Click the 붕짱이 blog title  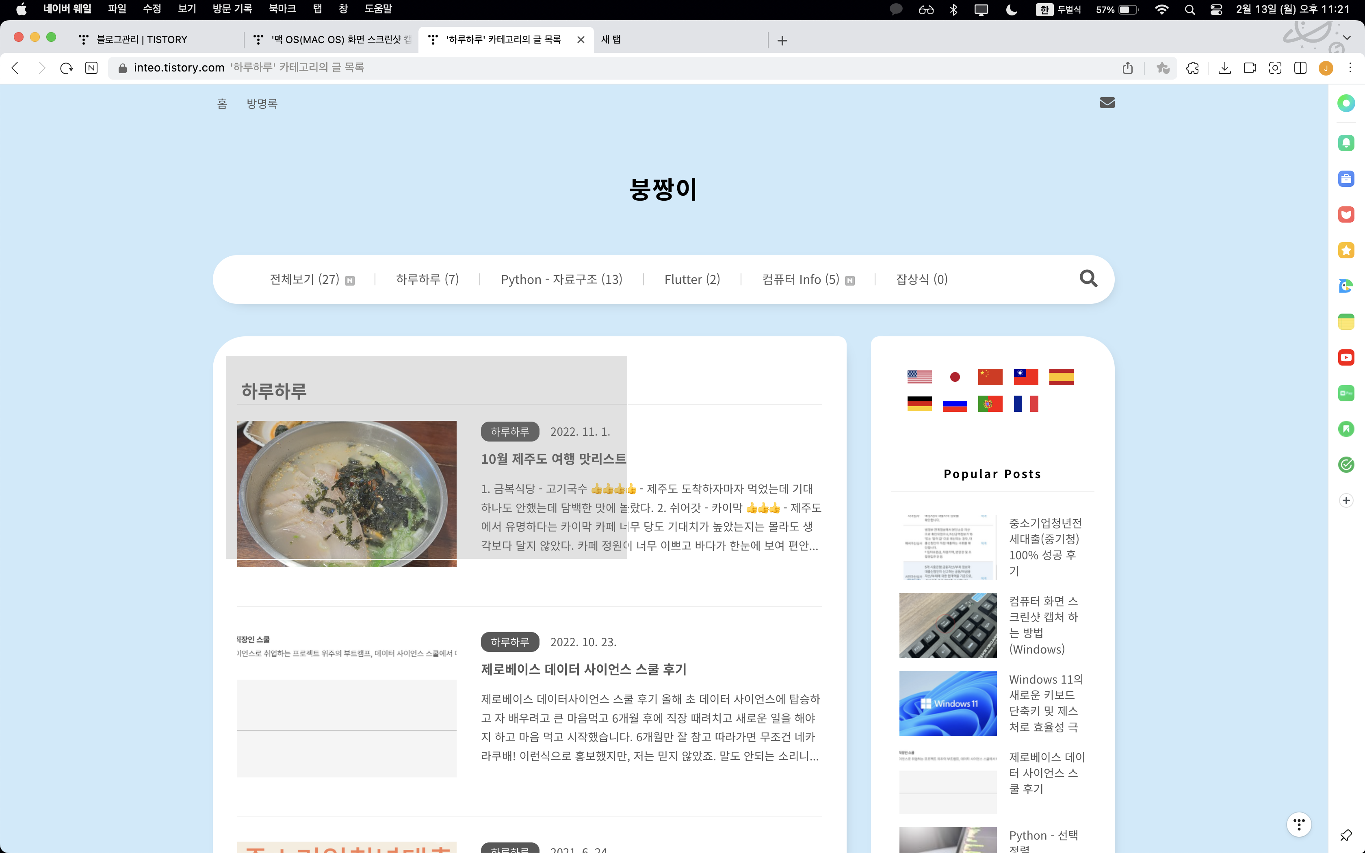[663, 189]
